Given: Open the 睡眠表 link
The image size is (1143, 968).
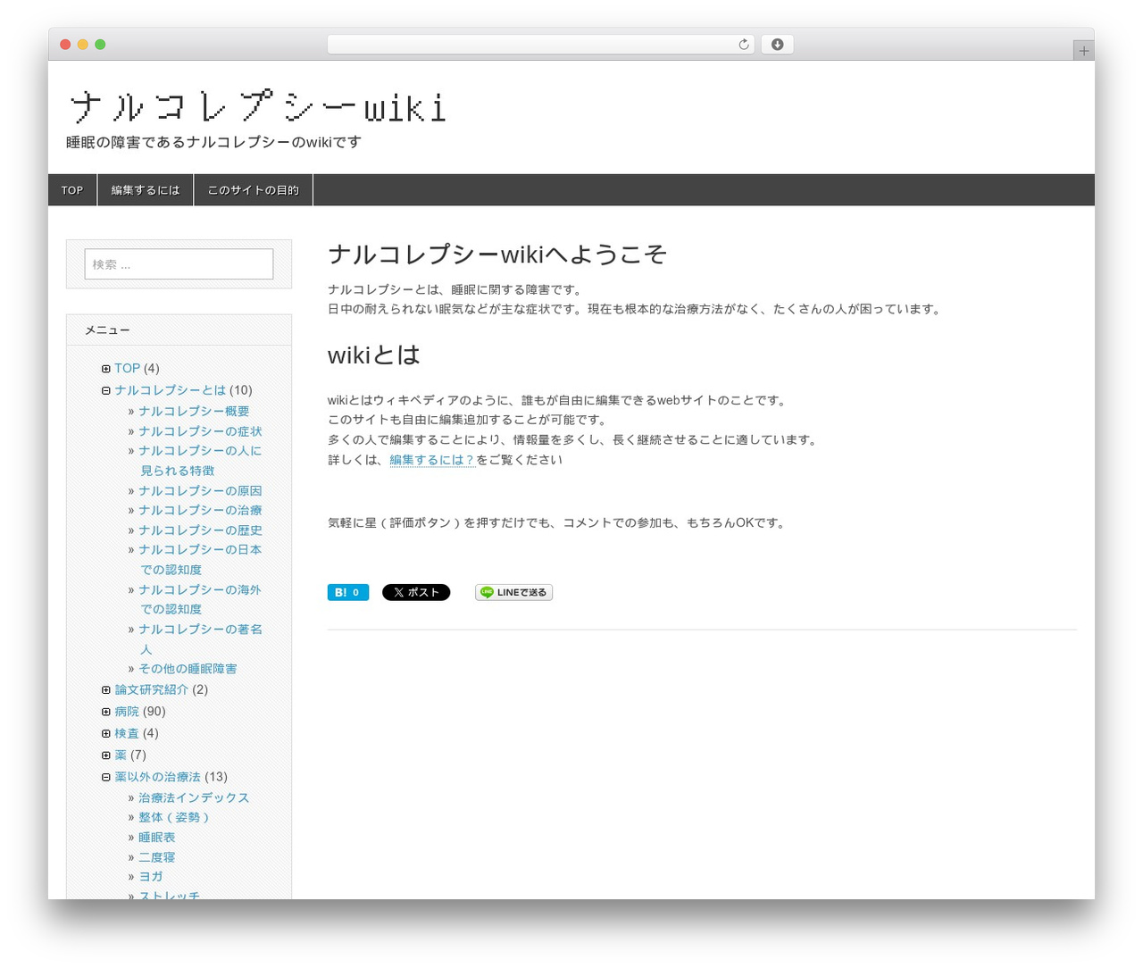Looking at the screenshot, I should click(157, 838).
